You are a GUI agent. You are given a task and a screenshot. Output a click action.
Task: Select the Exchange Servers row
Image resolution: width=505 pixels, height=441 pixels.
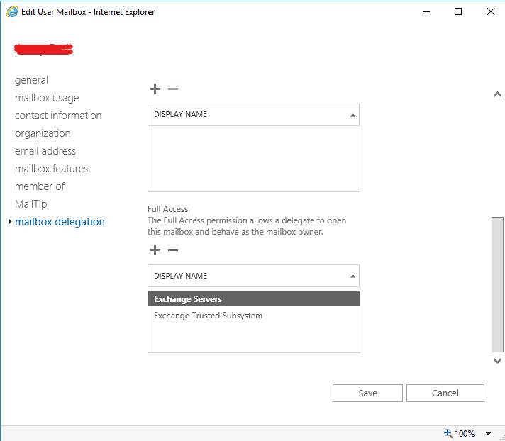click(x=254, y=298)
